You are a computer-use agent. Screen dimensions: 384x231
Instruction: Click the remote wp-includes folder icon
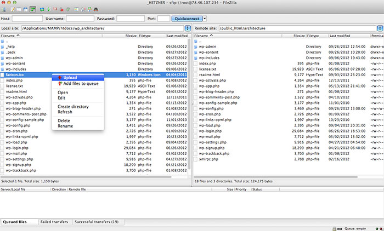click(196, 57)
